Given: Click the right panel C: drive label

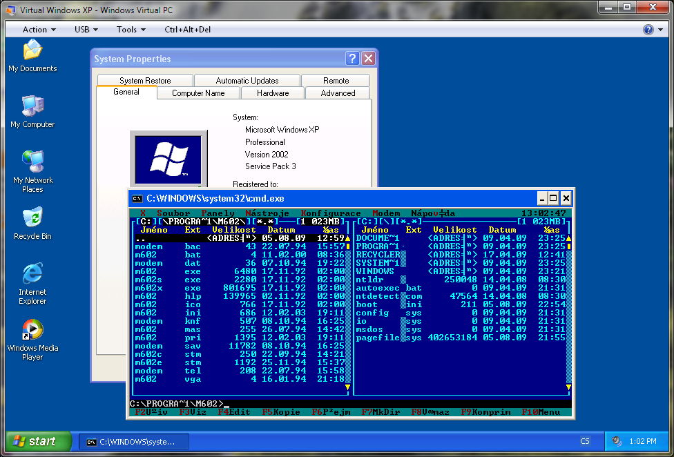Looking at the screenshot, I should pyautogui.click(x=367, y=222).
